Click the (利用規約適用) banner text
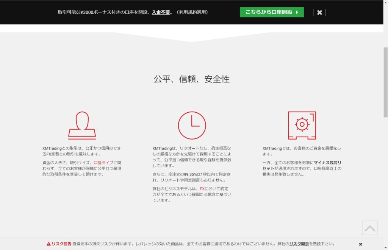Viewport: 388px width, 250px height. (x=192, y=12)
